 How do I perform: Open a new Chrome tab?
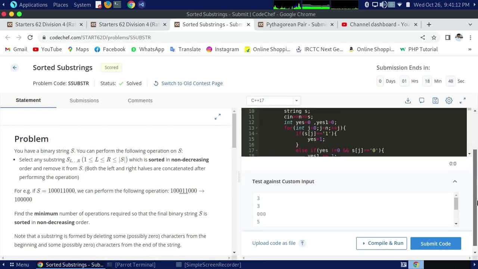(429, 25)
